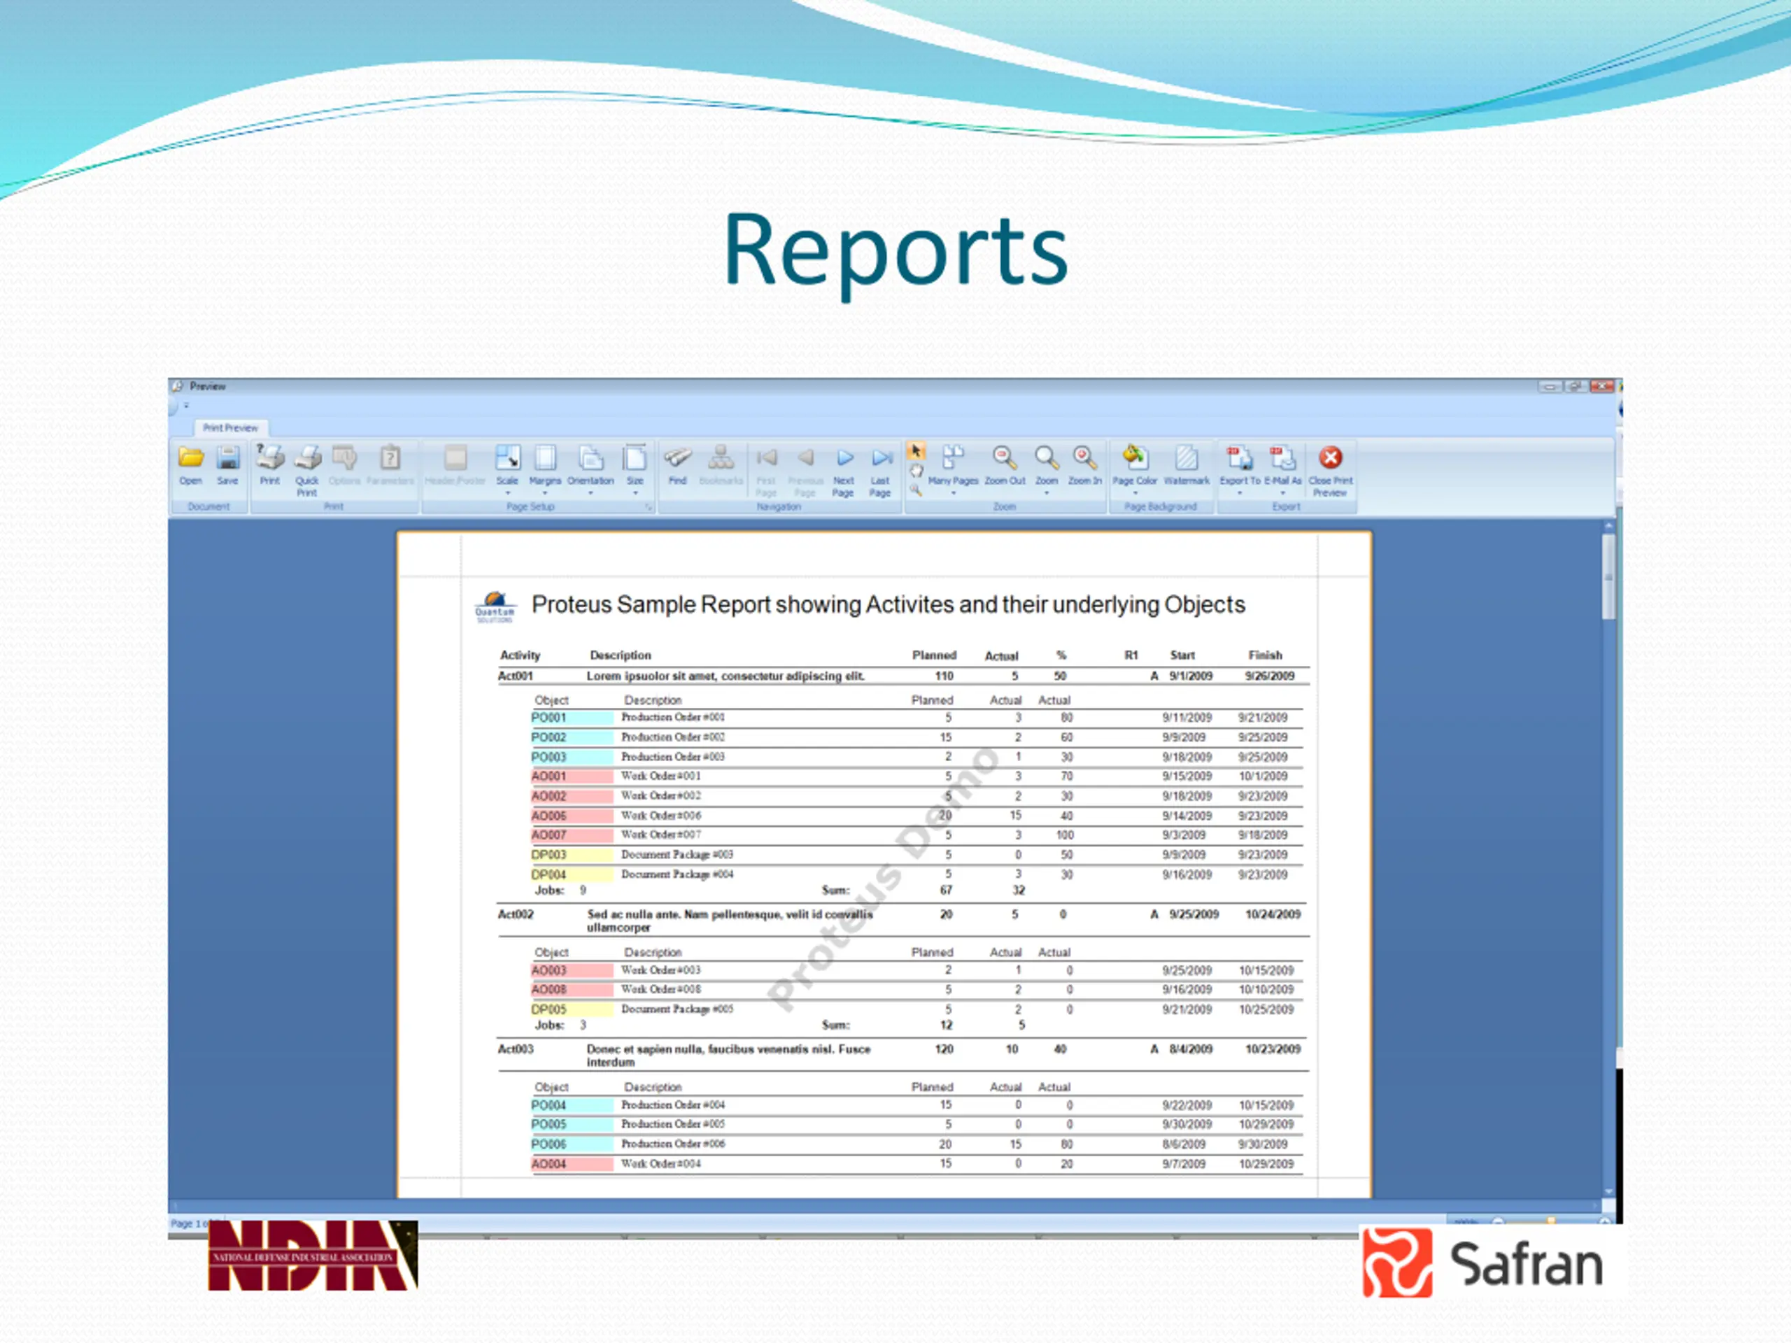This screenshot has height=1343, width=1791.
Task: Click object PO001 in report
Action: pyautogui.click(x=548, y=718)
